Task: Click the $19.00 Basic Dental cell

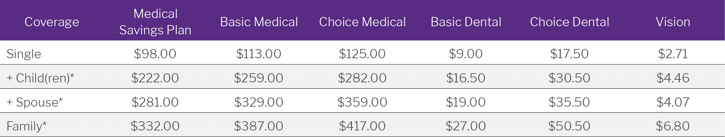Action: [466, 102]
